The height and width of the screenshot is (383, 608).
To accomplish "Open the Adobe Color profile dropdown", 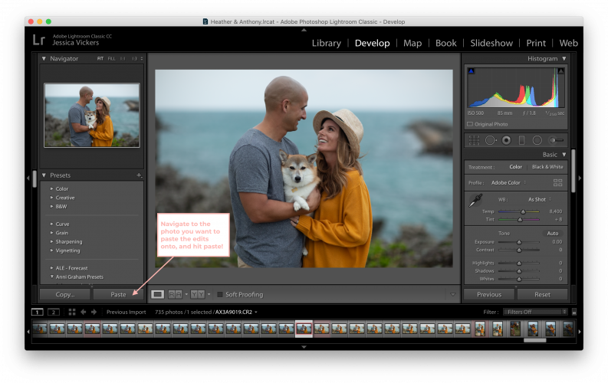I will (509, 183).
